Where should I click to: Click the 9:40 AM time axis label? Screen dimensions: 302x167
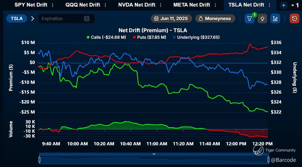pos(51,144)
